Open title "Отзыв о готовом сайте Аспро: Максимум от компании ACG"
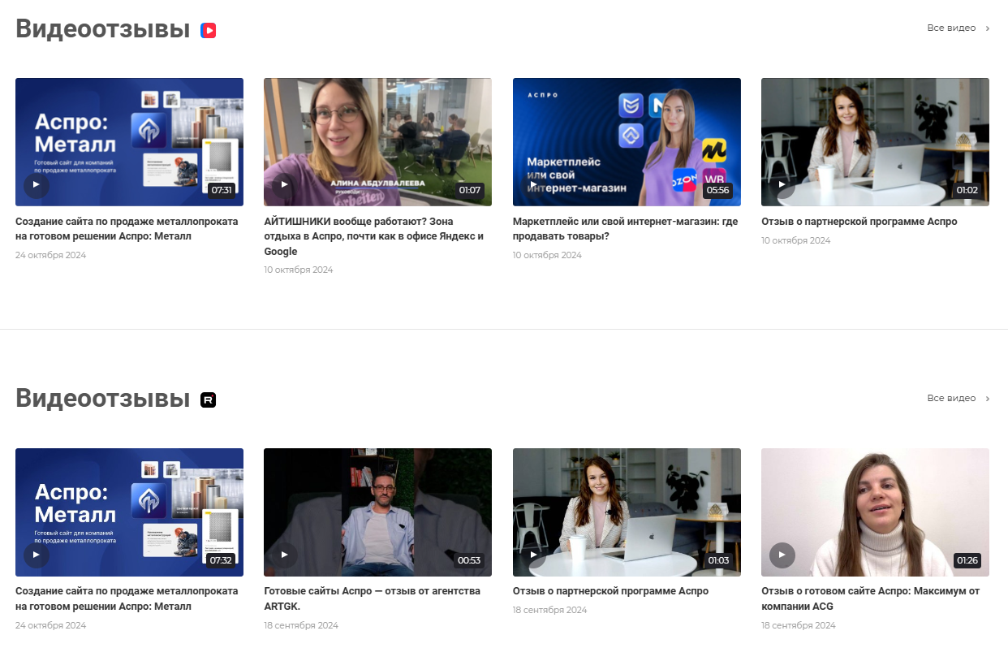The height and width of the screenshot is (648, 1008). 870,598
